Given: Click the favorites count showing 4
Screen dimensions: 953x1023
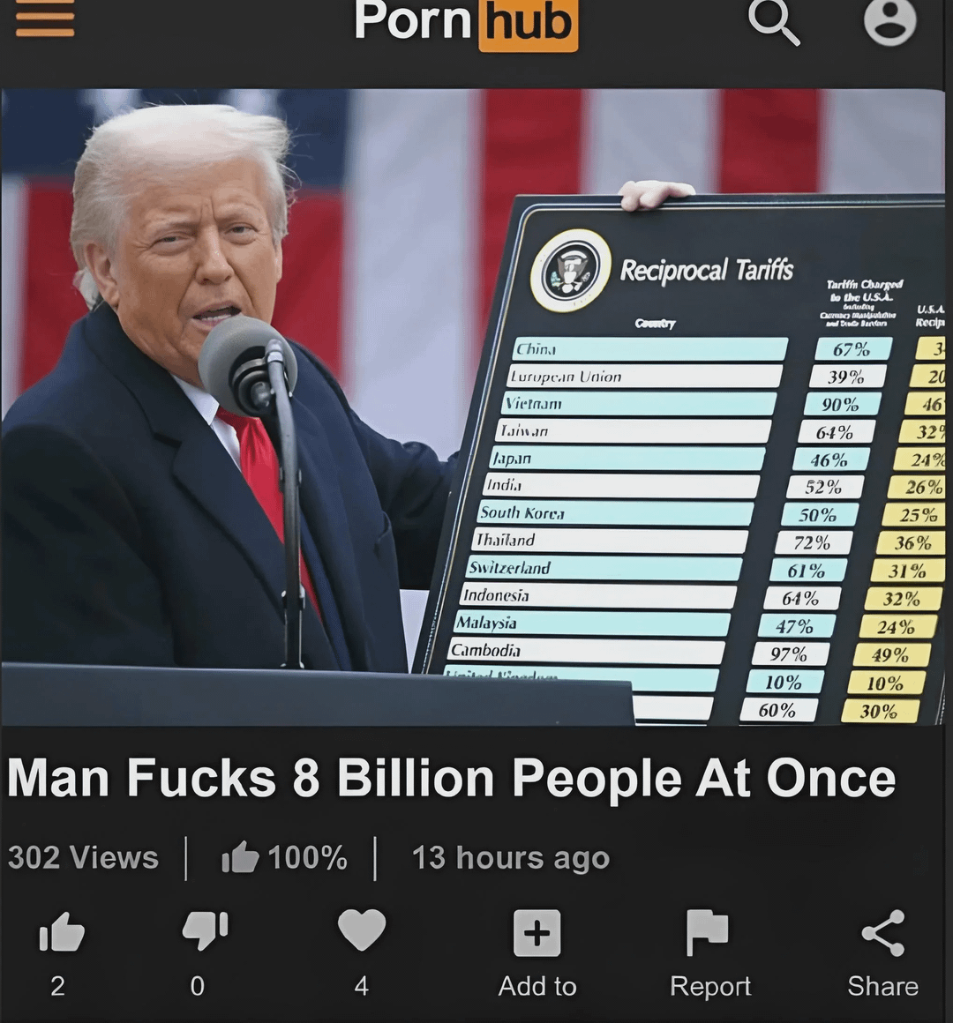Looking at the screenshot, I should (361, 986).
